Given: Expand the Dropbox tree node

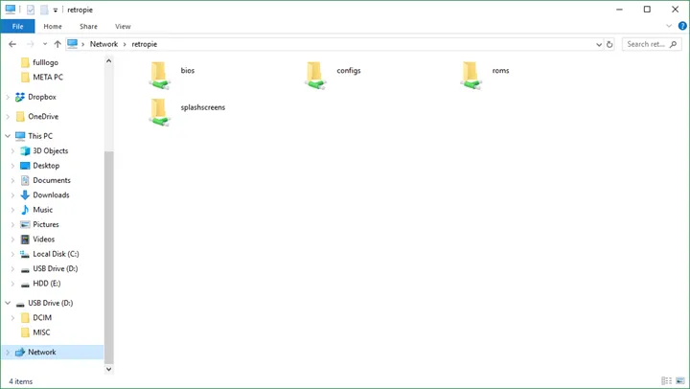Looking at the screenshot, I should 8,97.
